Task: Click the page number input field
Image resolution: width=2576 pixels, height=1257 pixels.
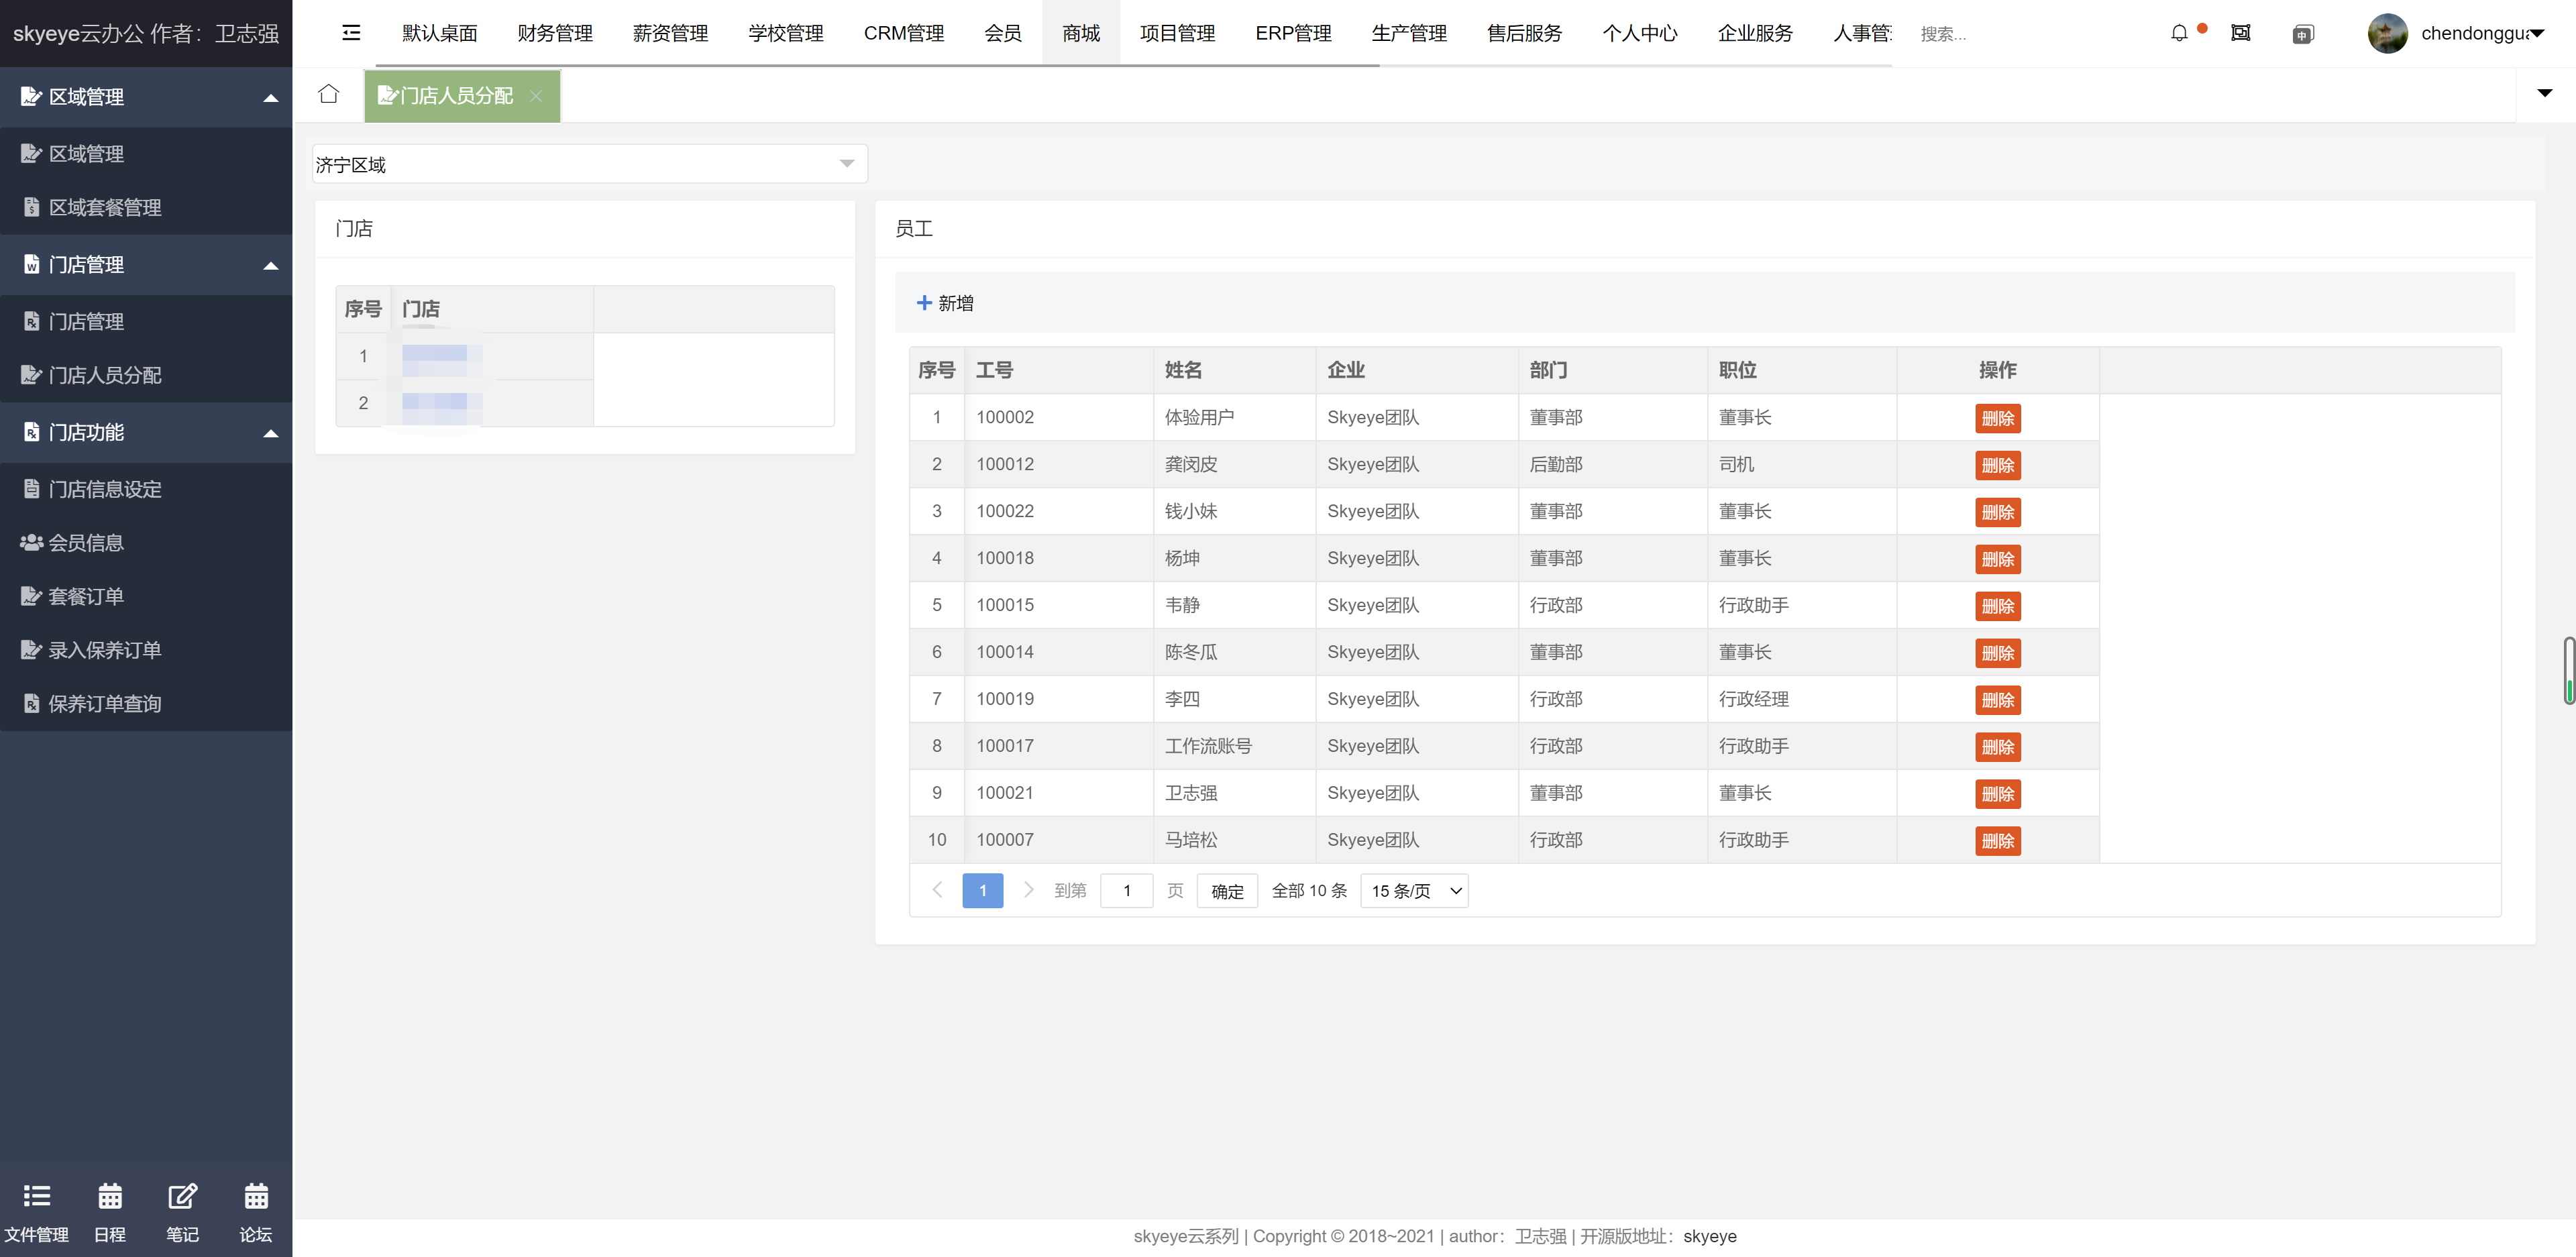Action: 1126,890
